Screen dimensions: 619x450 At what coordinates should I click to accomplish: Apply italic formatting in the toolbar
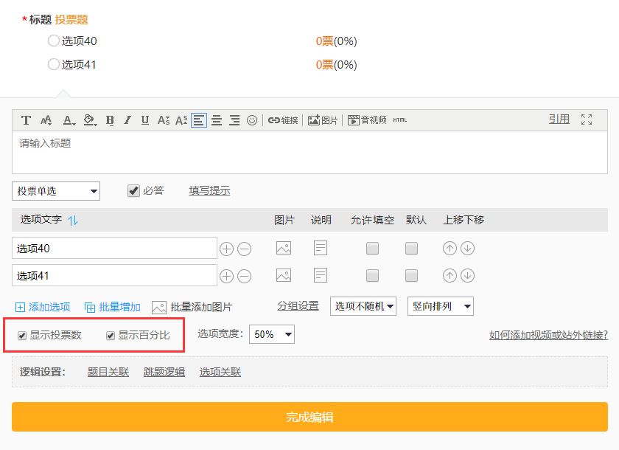(127, 120)
